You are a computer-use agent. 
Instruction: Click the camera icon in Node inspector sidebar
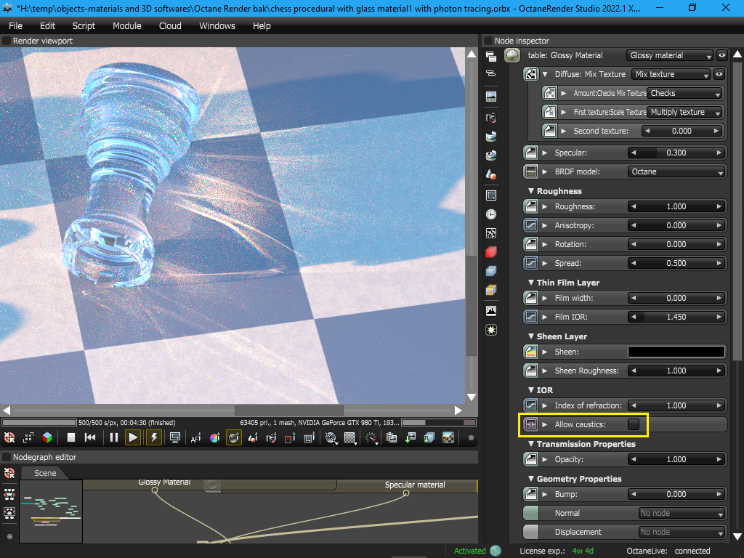click(491, 117)
